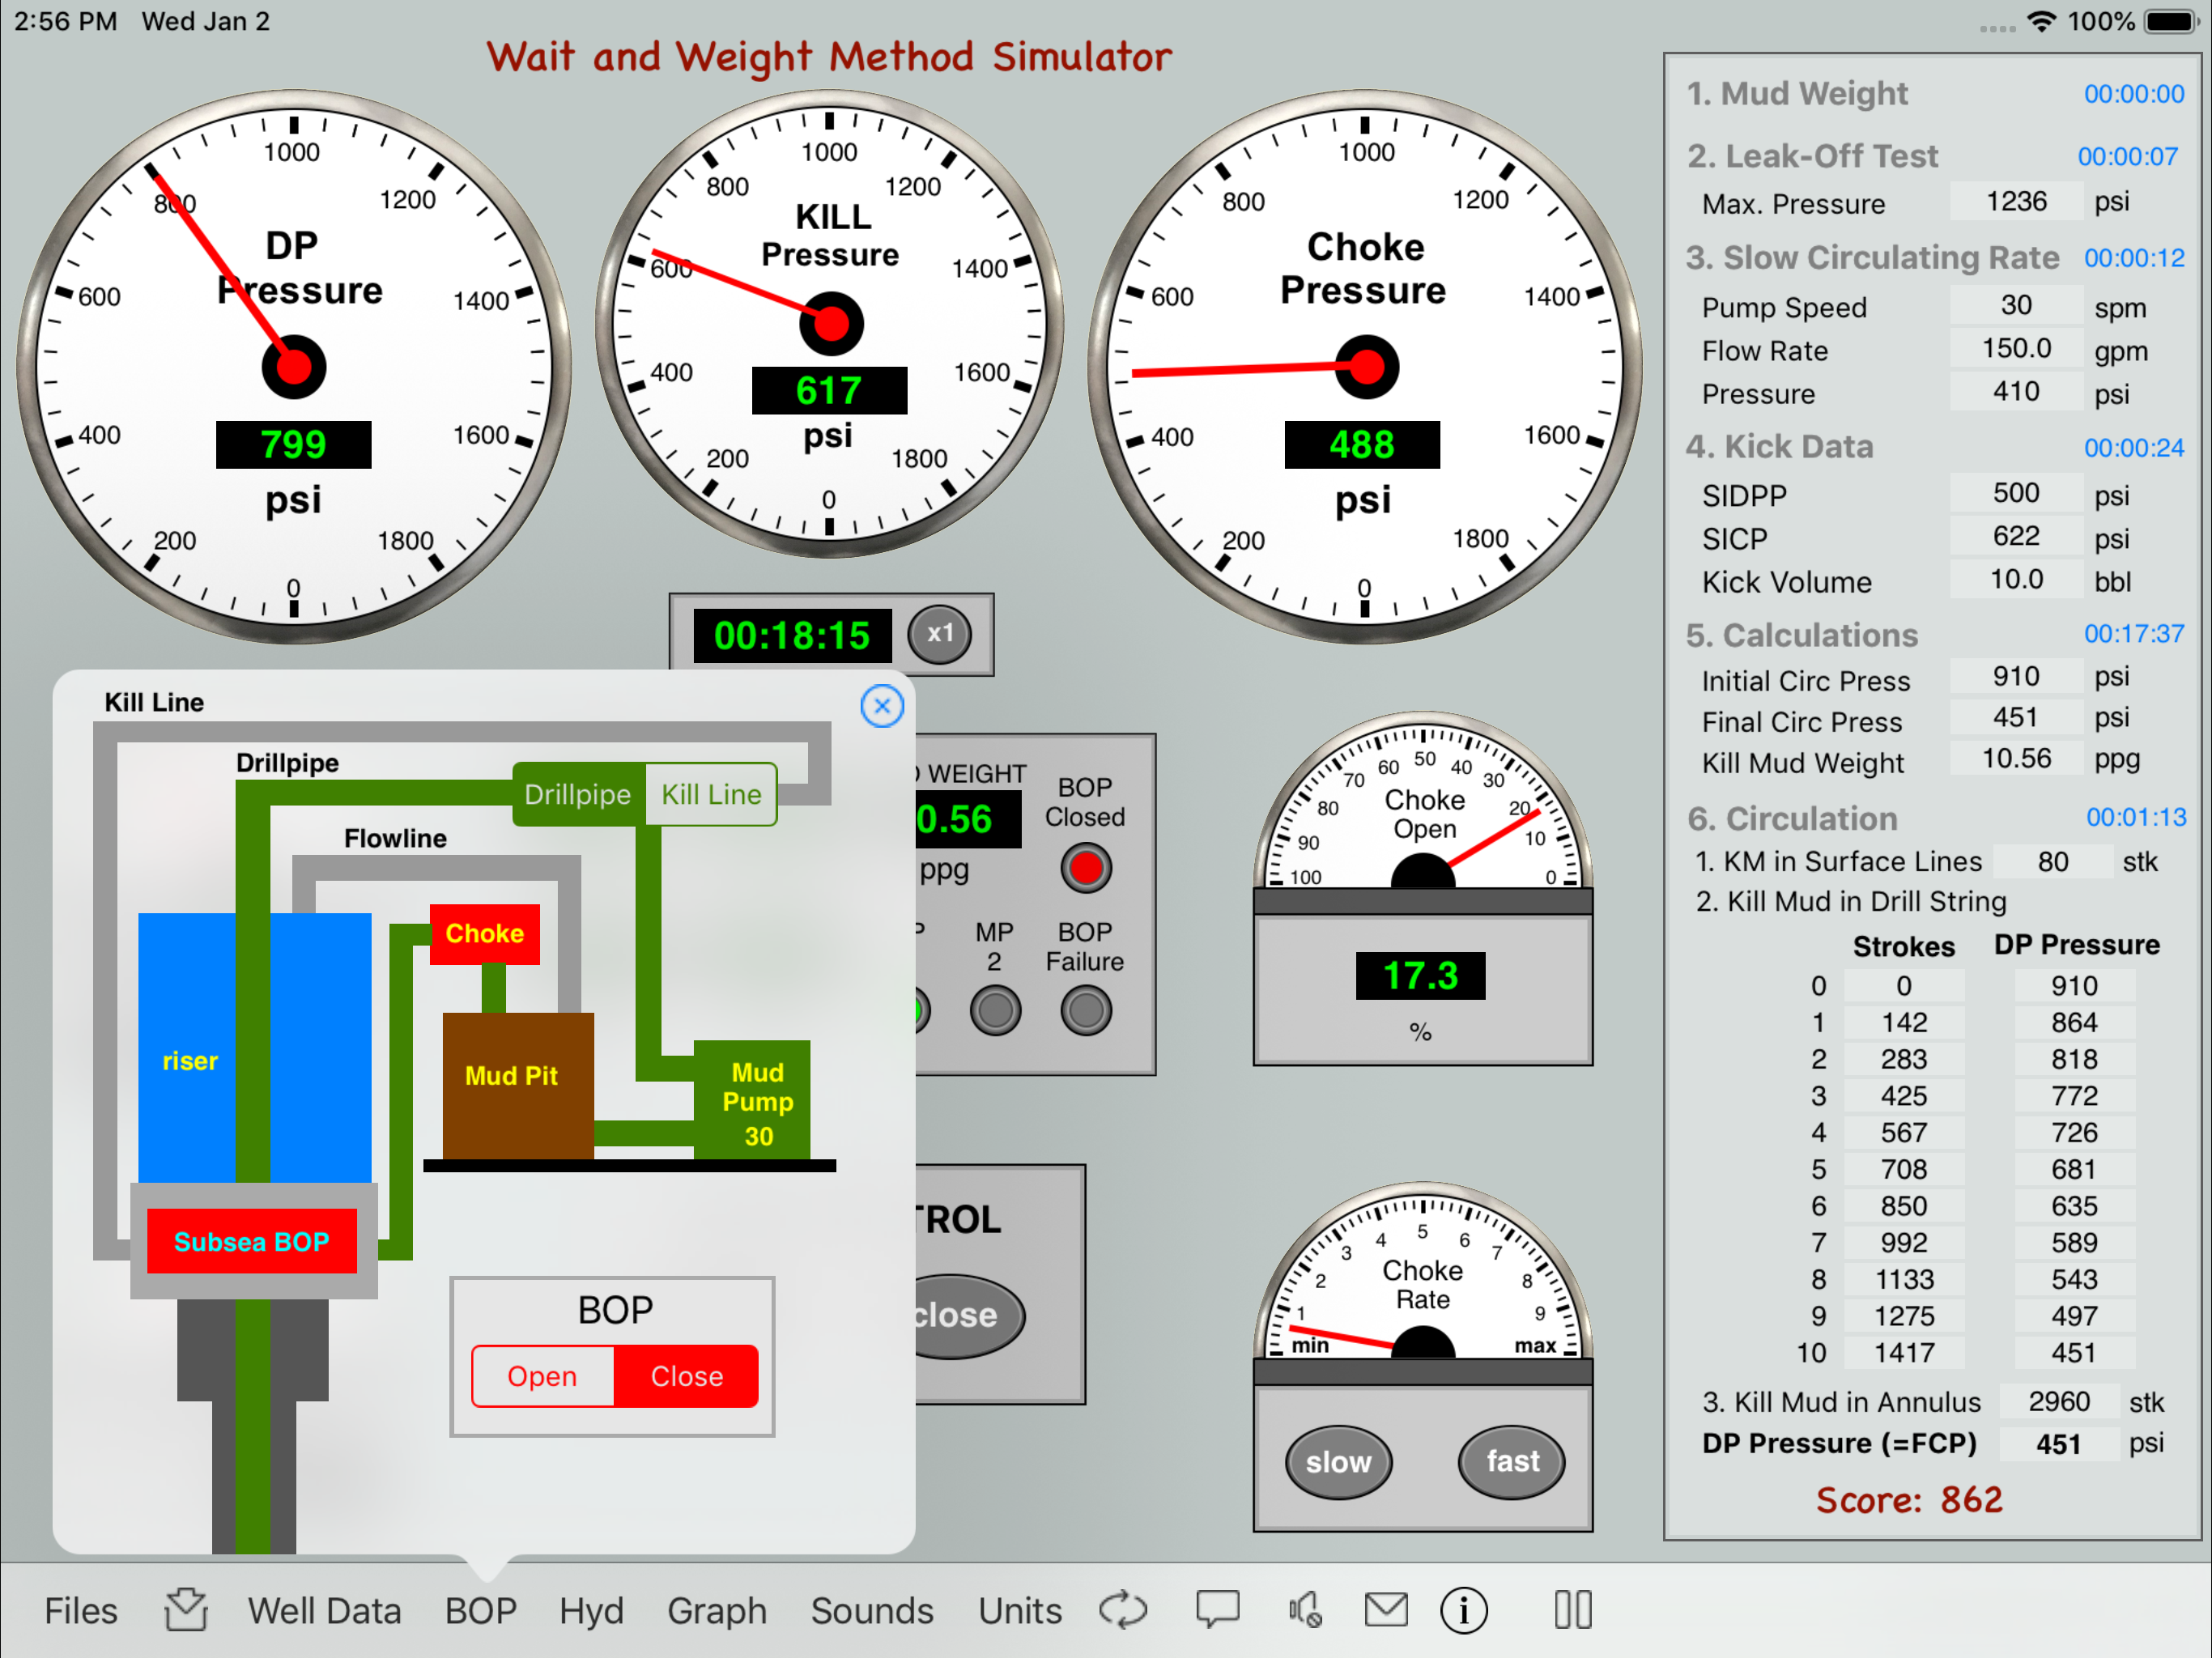Set BOP to Close
The image size is (2212, 1658).
coord(686,1376)
